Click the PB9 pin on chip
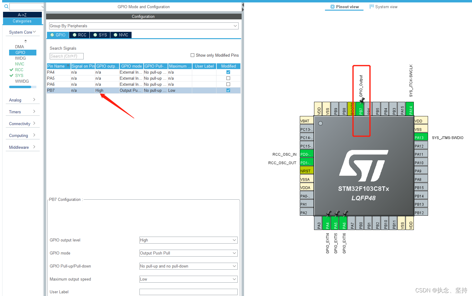 click(x=335, y=109)
